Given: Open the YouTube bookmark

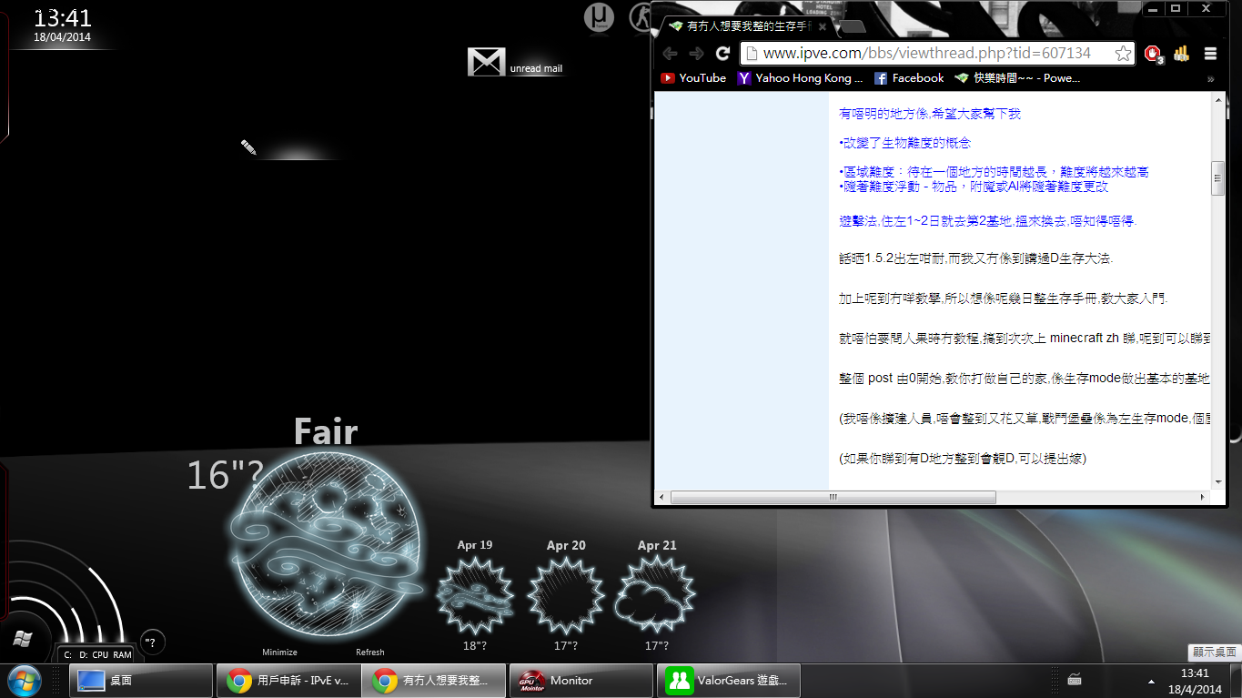Looking at the screenshot, I should (x=693, y=78).
